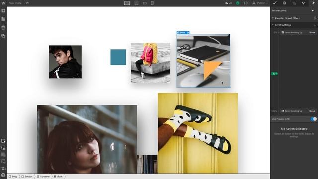Select the pink backpack image
The width and height of the screenshot is (318, 179).
click(x=151, y=63)
